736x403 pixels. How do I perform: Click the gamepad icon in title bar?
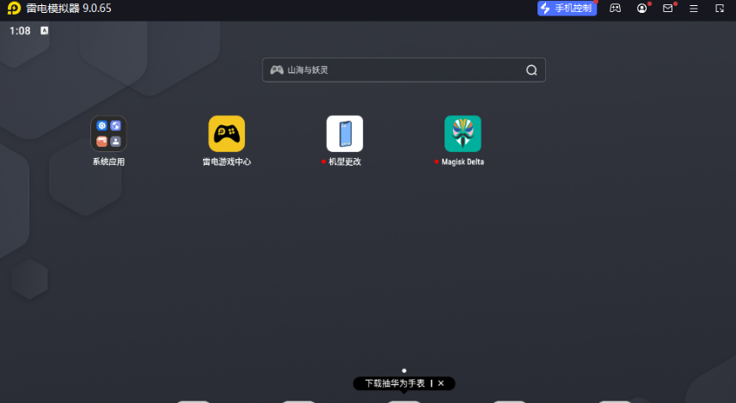616,9
